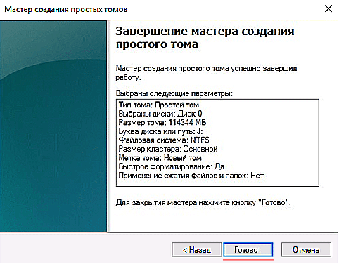Viewport: 339px width, 264px height.
Task: Select the line "Файловая система: NTFS"
Action: (164, 140)
